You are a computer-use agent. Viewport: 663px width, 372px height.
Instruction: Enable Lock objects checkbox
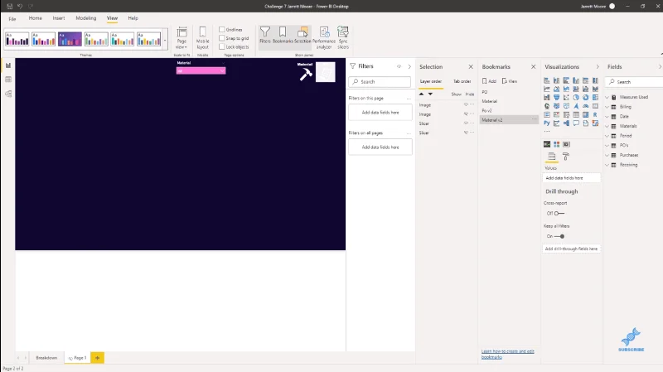pos(221,46)
